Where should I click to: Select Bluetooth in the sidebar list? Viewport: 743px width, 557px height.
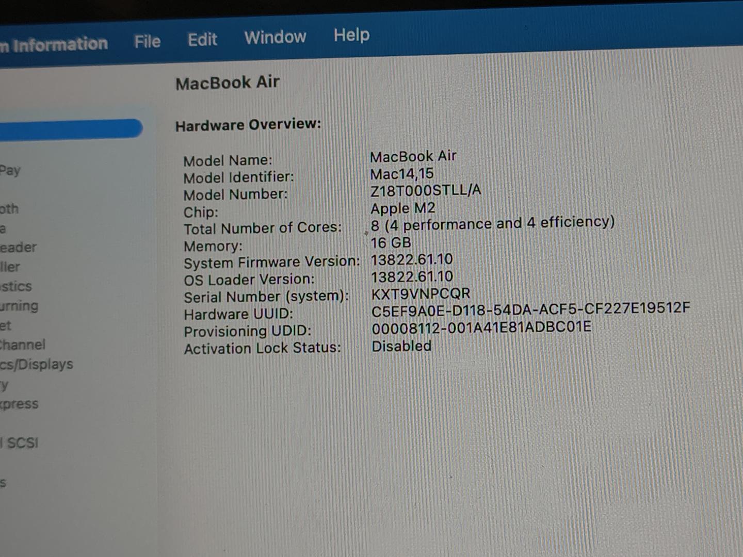click(9, 209)
